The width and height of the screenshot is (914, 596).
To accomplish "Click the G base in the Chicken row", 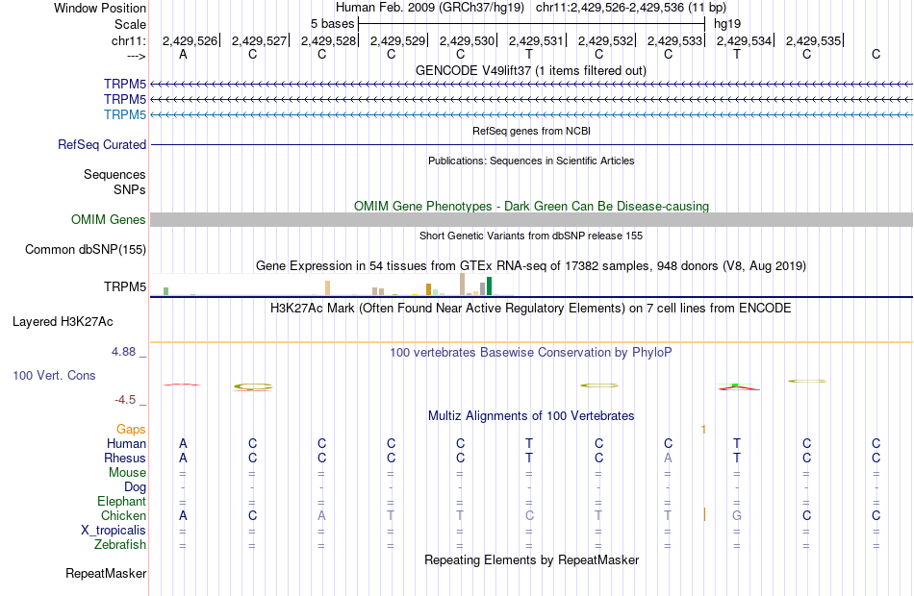I will coord(737,515).
